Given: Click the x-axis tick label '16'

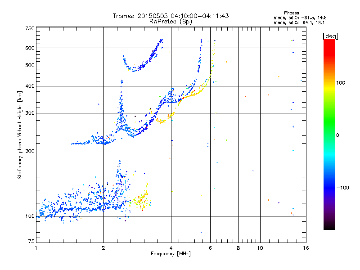Looking at the screenshot, I should (306, 248).
